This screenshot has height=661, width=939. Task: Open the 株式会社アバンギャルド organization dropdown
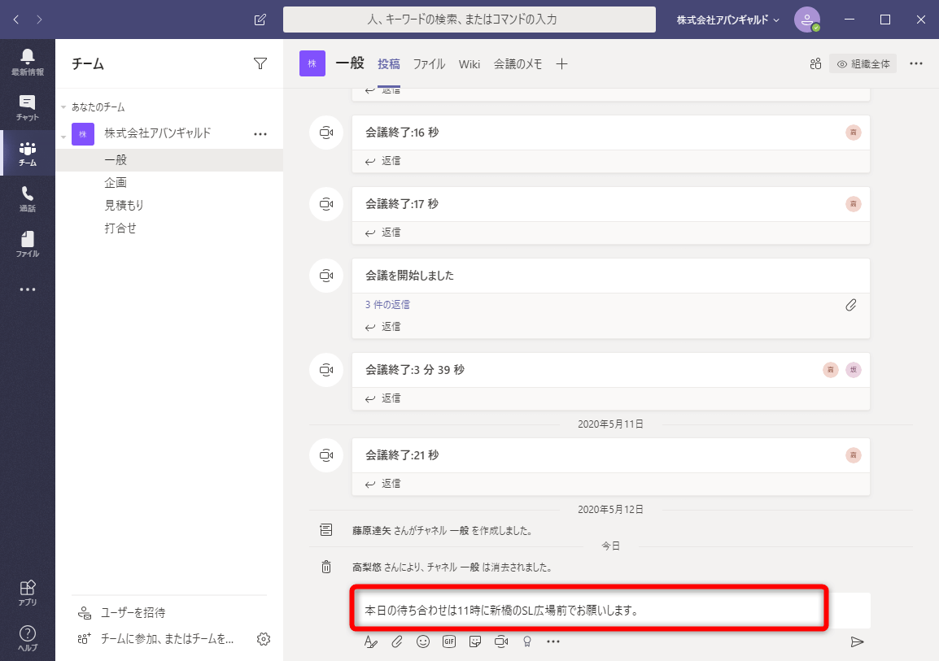[x=728, y=20]
